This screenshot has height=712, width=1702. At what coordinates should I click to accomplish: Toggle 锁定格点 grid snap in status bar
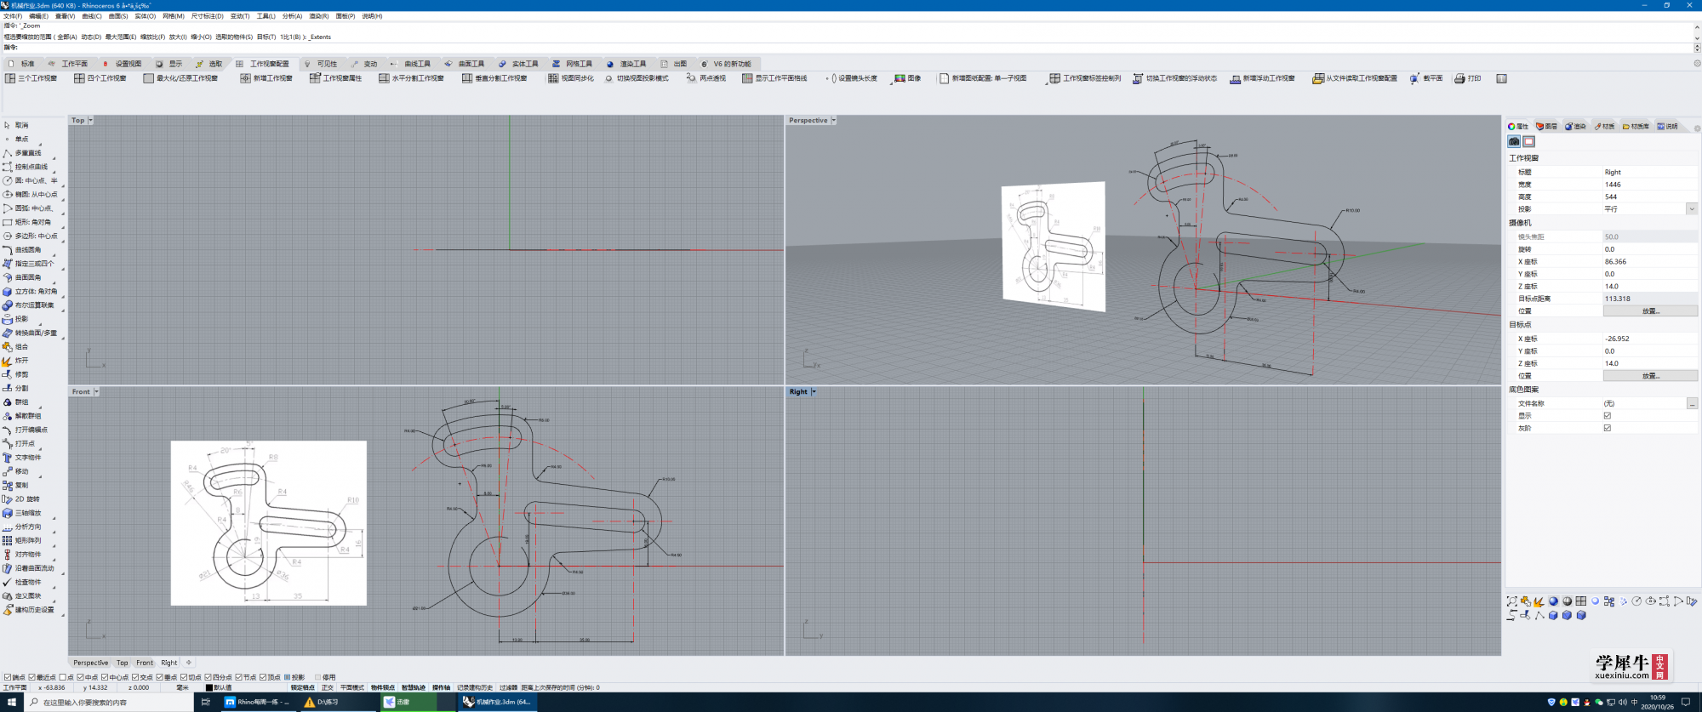coord(302,687)
